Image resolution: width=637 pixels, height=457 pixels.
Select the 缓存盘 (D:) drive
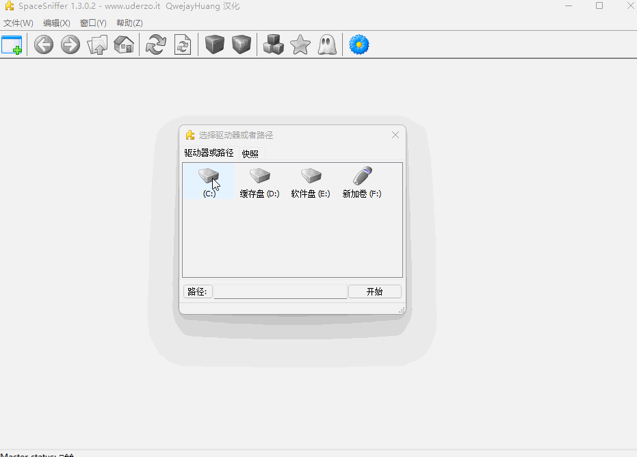tap(259, 183)
